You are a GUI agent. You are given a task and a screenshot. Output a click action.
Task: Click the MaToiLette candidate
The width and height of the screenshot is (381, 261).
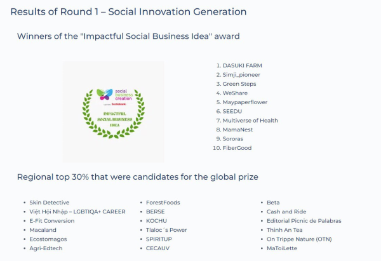click(282, 248)
